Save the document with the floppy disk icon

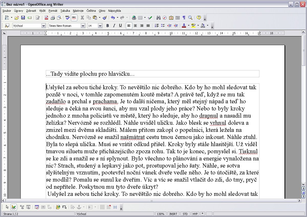(x=23, y=18)
